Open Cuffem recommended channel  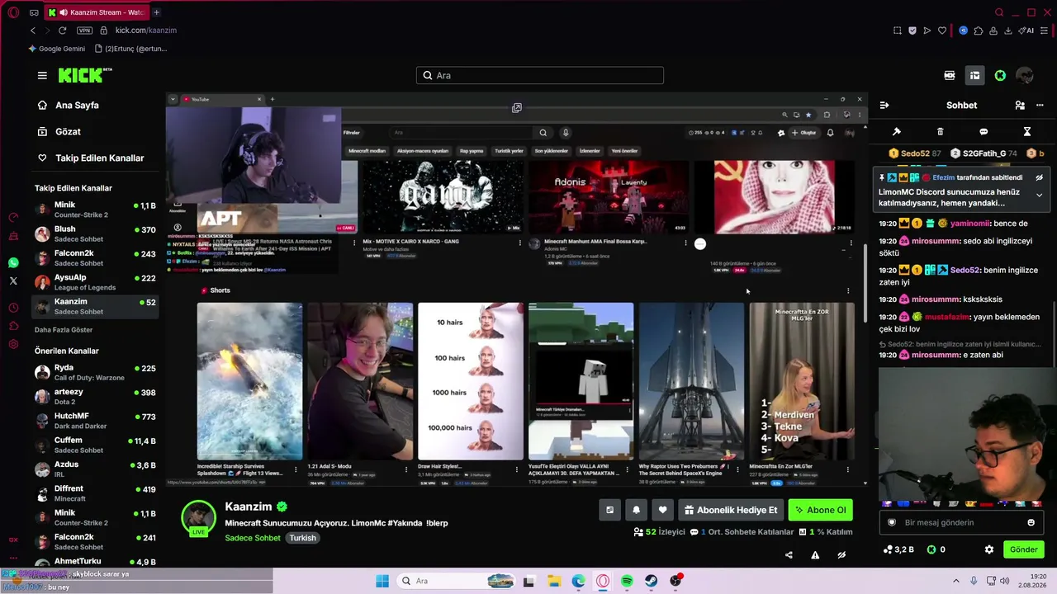[95, 445]
